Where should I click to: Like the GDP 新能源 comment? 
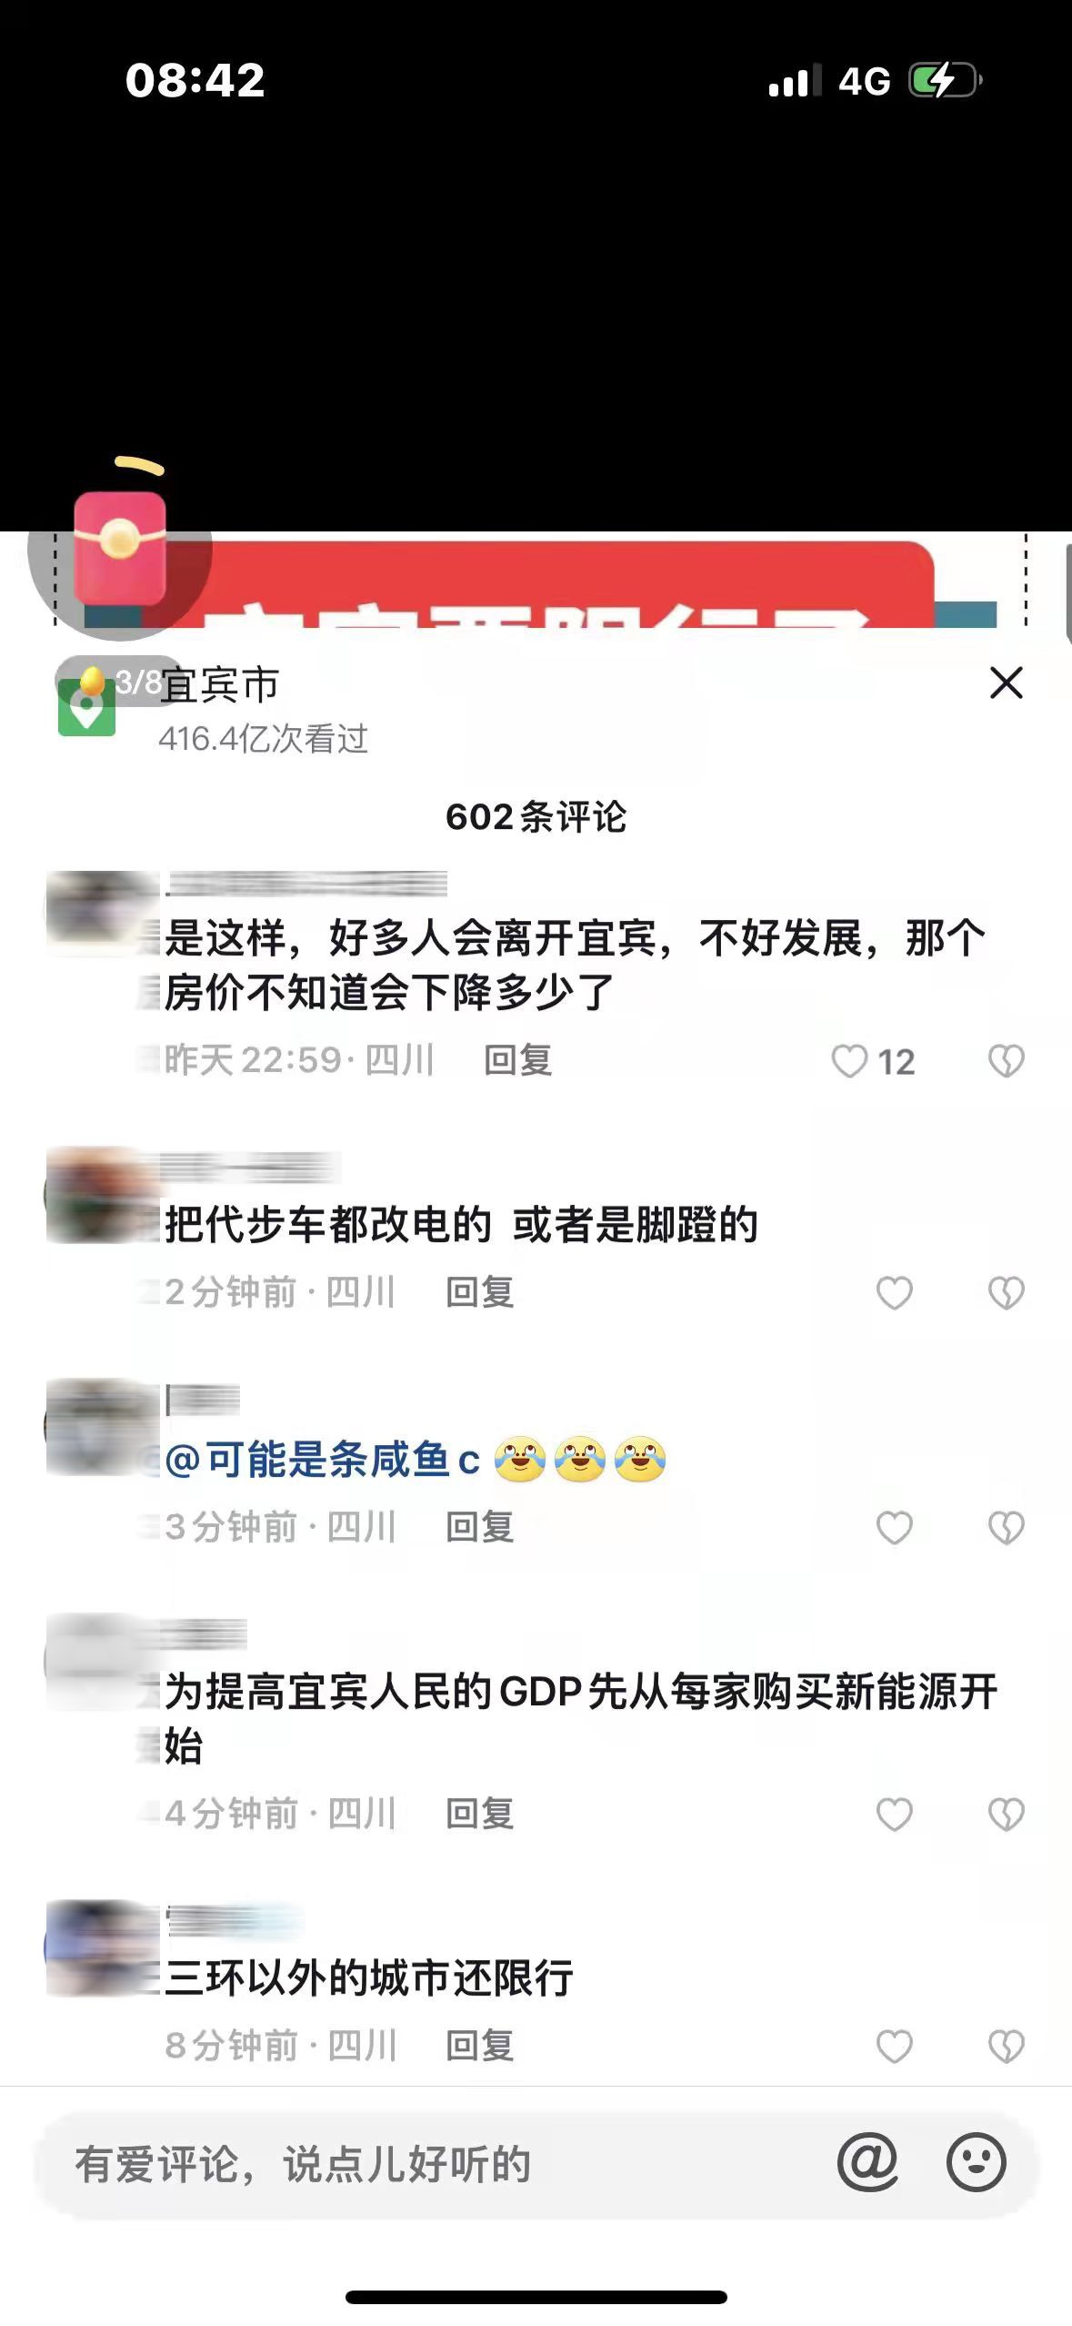tap(895, 1814)
